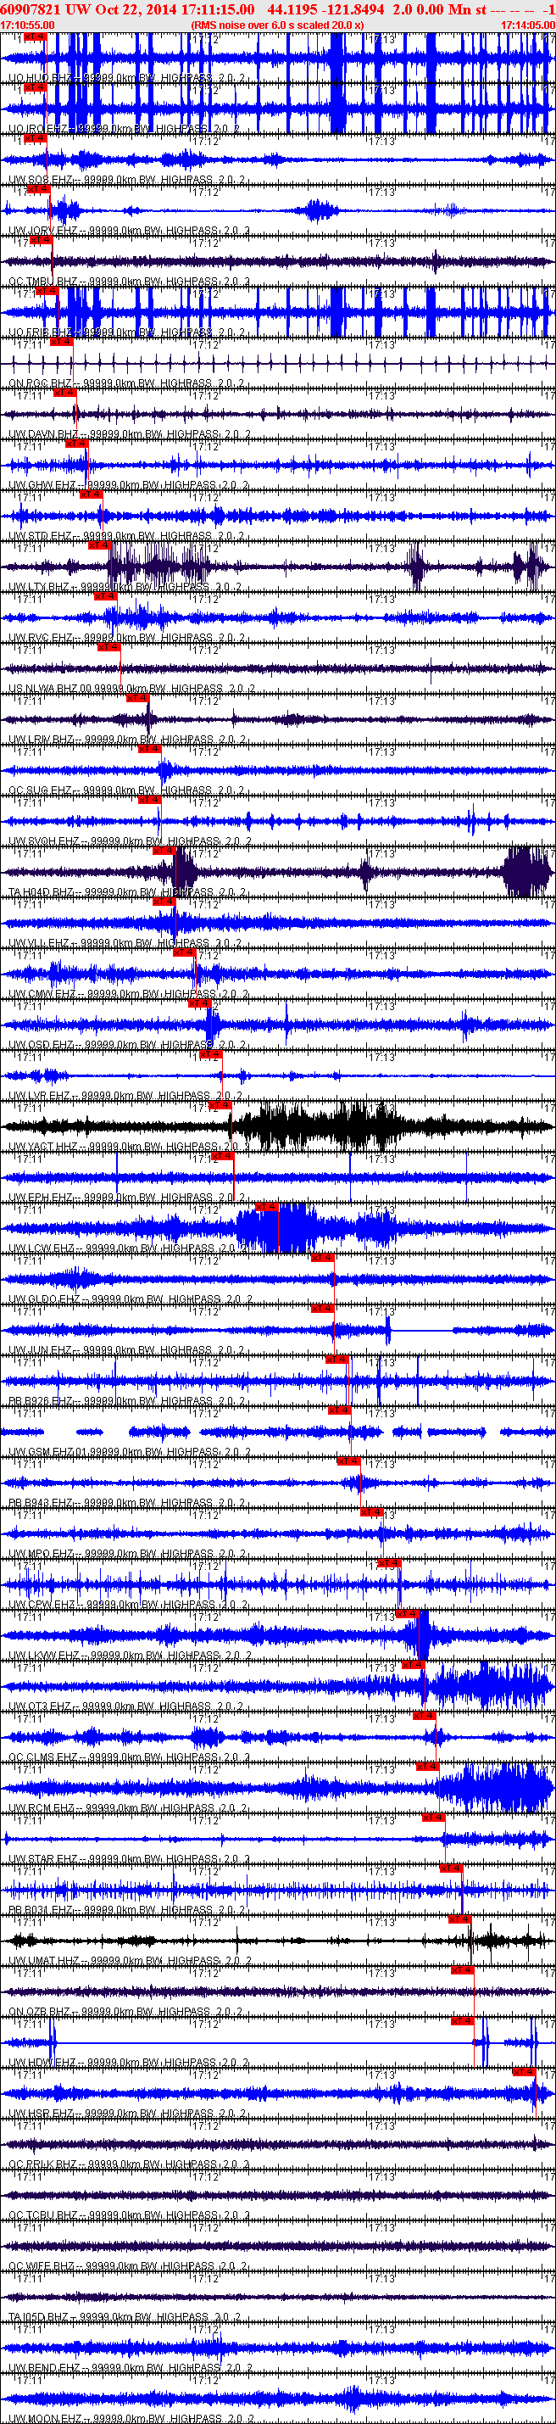Image resolution: width=556 pixels, height=2424 pixels.
Task: Select the GLDO EHZ station label
Action: tap(131, 1299)
